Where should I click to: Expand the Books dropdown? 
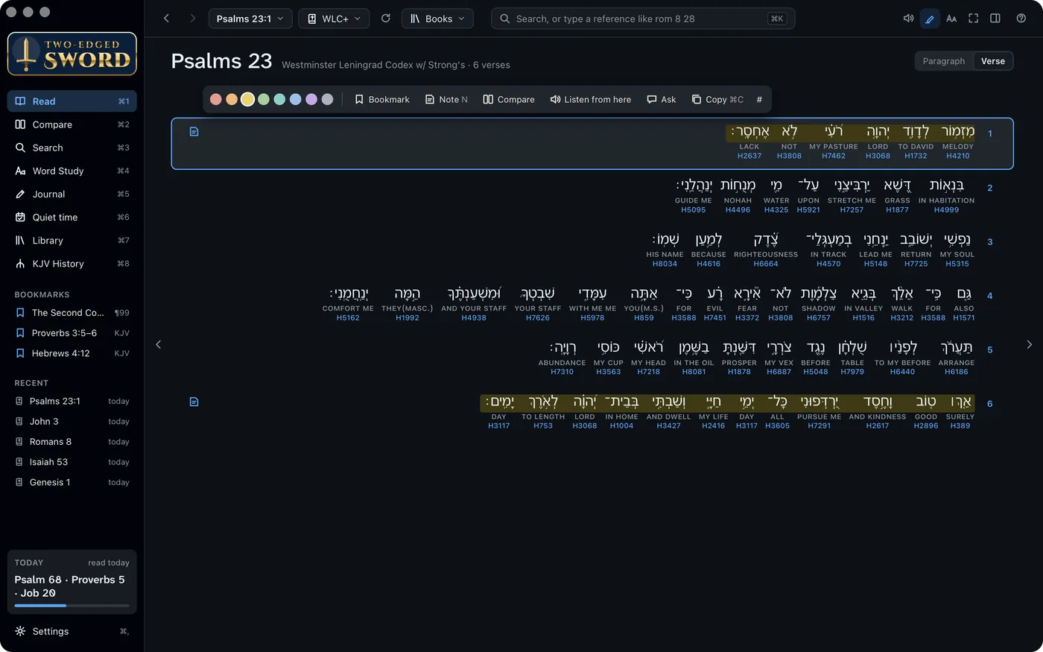coord(437,19)
